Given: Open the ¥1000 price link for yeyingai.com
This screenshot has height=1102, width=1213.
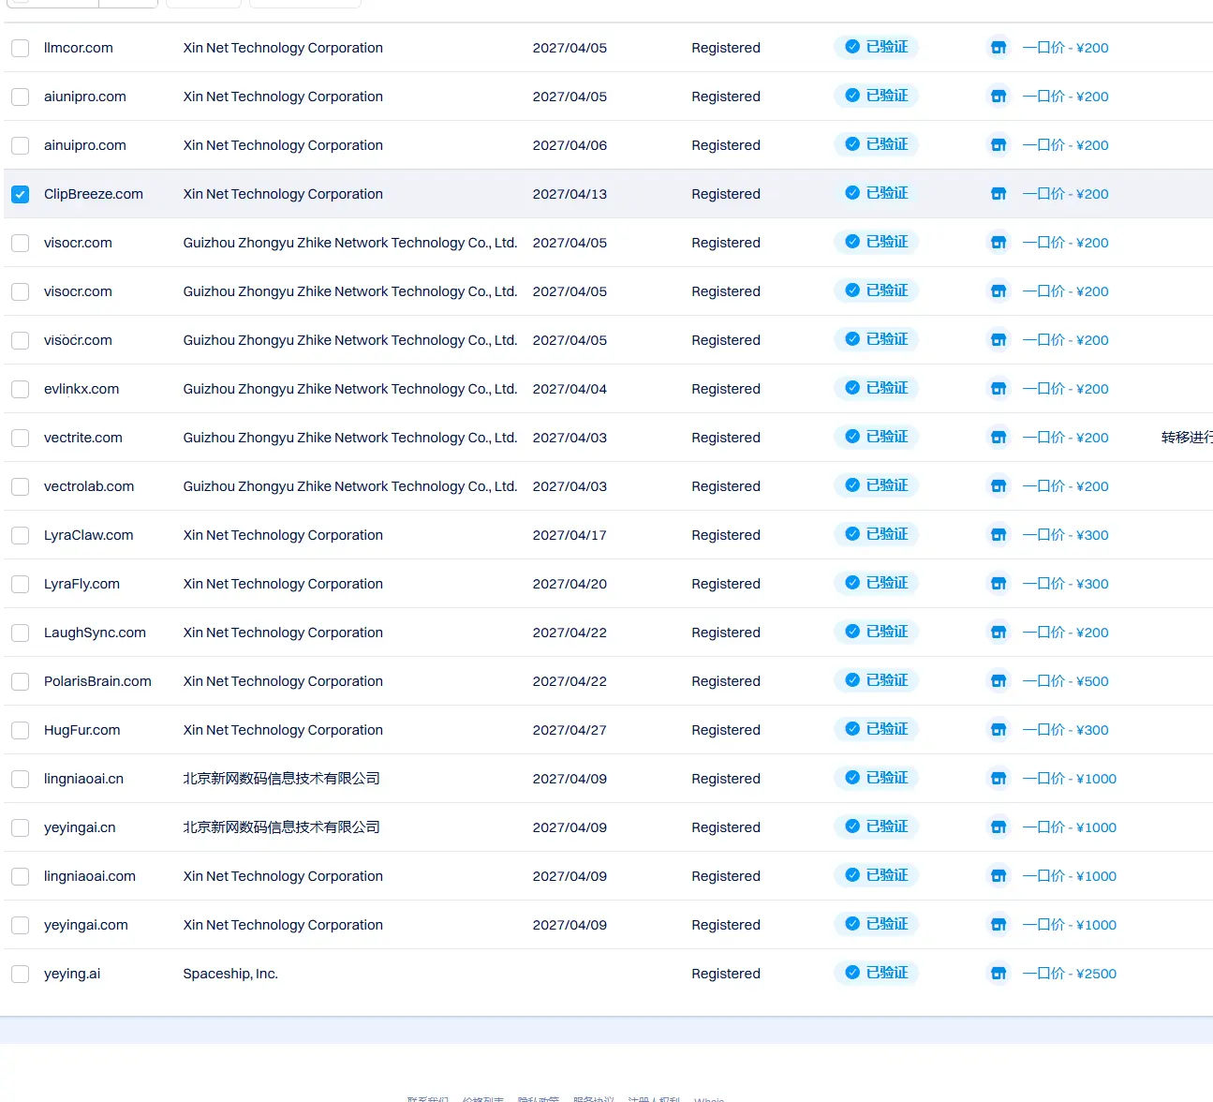Looking at the screenshot, I should (1070, 925).
